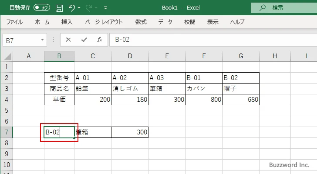This screenshot has height=174, width=317.
Task: Click the Save icon in title bar
Action: coord(59,8)
